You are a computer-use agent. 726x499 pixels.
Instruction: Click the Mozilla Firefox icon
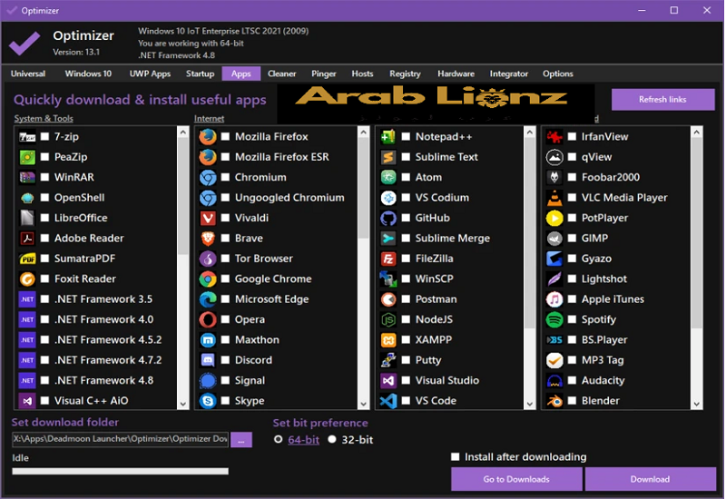point(208,137)
